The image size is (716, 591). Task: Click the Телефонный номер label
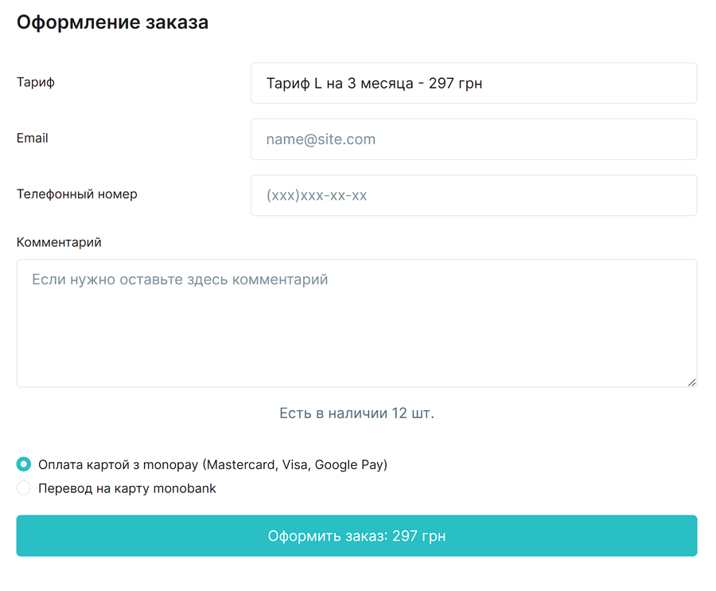(x=77, y=194)
